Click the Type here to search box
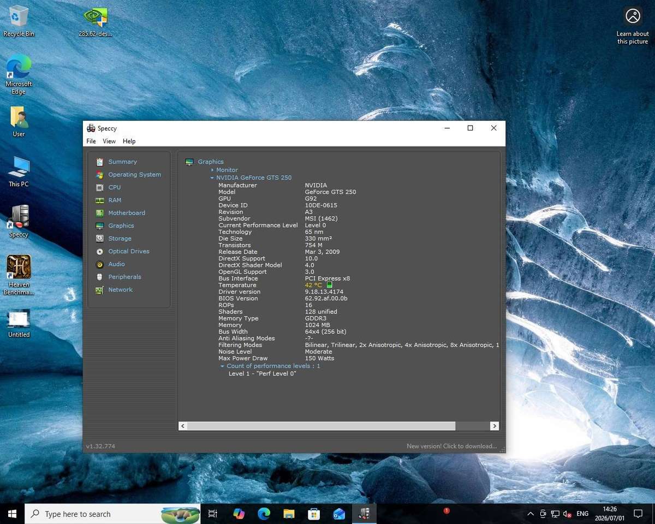Screen dimensions: 655x524 pos(113,514)
